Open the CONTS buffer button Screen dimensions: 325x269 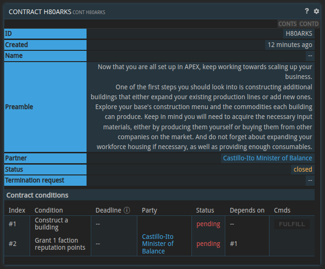(x=287, y=24)
